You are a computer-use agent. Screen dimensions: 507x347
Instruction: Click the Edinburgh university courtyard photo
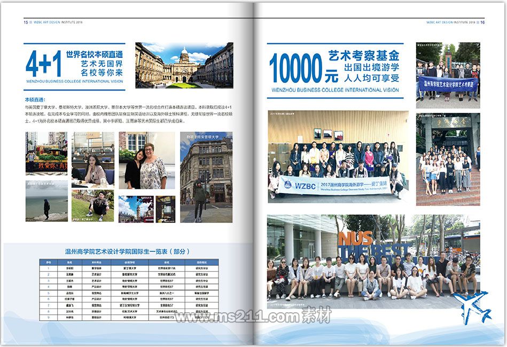click(x=184, y=65)
